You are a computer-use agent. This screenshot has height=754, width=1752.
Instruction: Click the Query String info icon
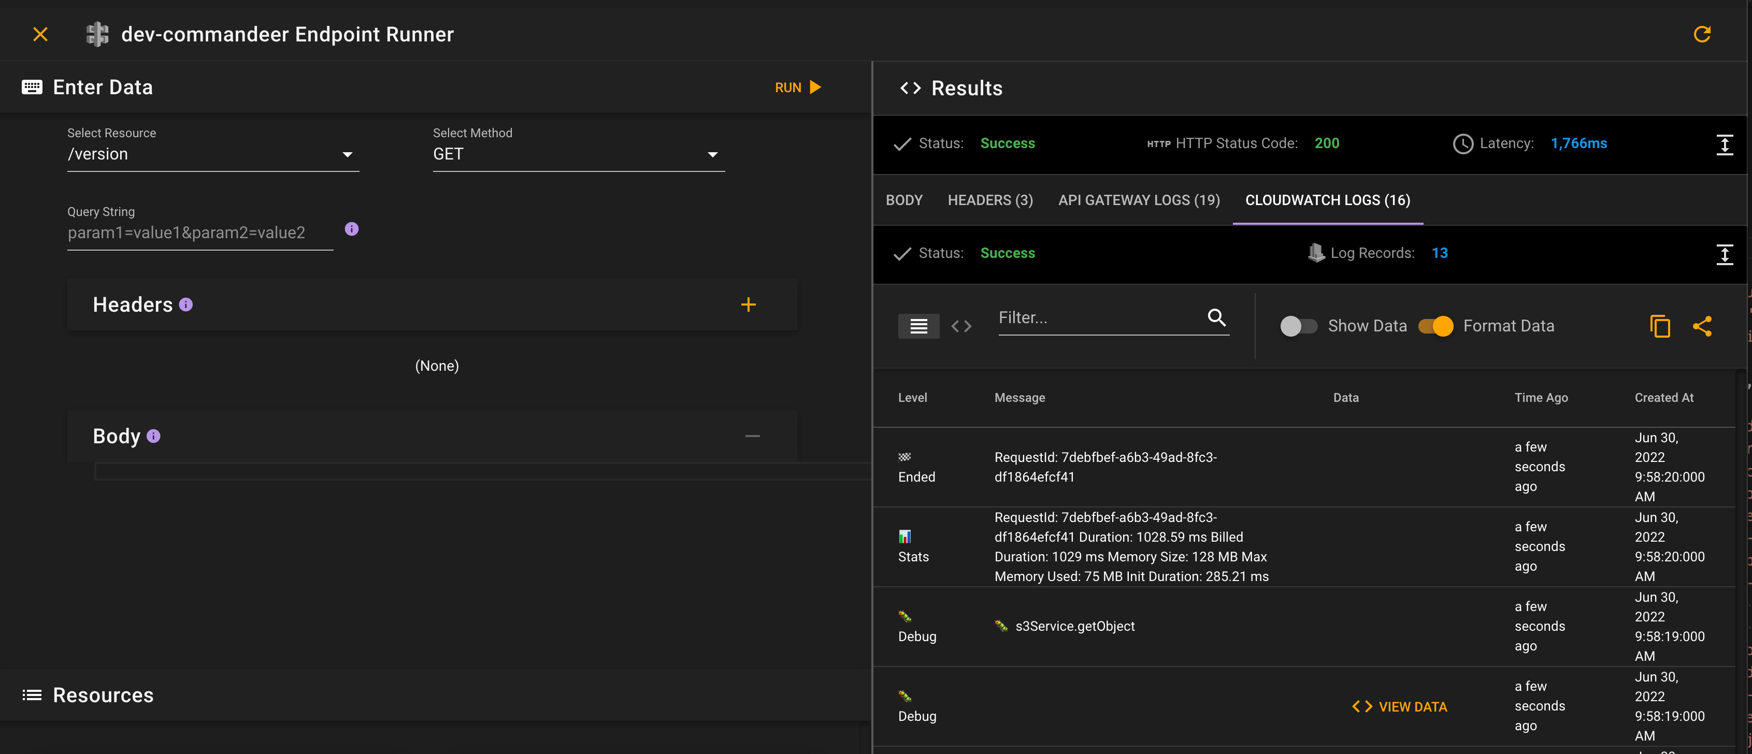(352, 229)
